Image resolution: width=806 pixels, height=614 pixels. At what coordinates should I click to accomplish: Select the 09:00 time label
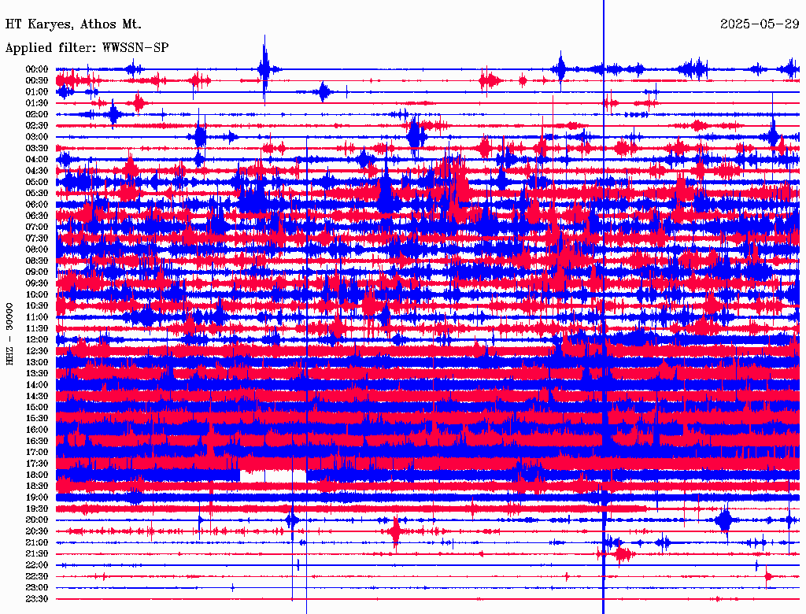pos(37,272)
